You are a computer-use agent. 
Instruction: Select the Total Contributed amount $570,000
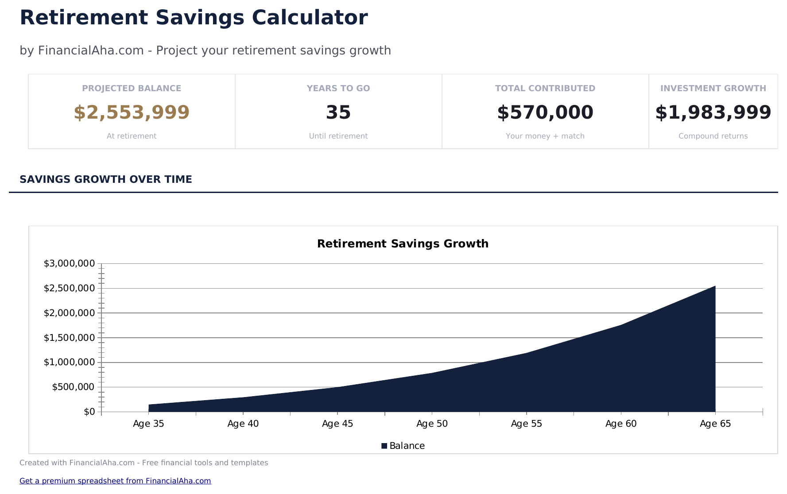click(545, 112)
